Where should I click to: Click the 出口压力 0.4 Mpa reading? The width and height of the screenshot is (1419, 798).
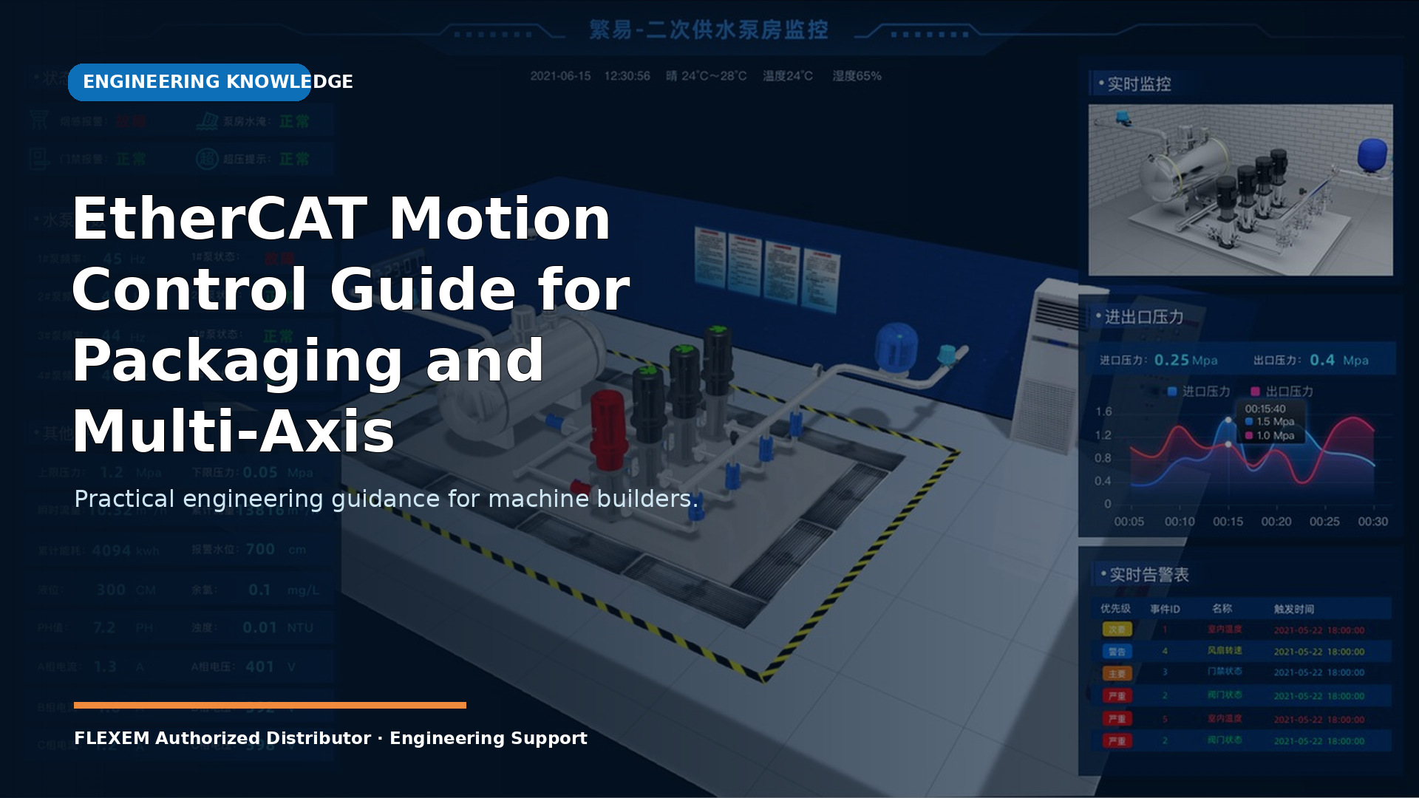pyautogui.click(x=1311, y=360)
